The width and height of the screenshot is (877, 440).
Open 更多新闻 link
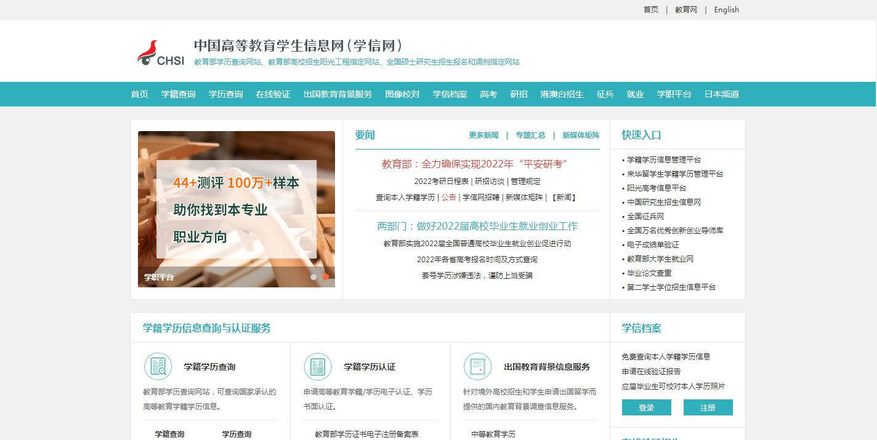(x=483, y=135)
